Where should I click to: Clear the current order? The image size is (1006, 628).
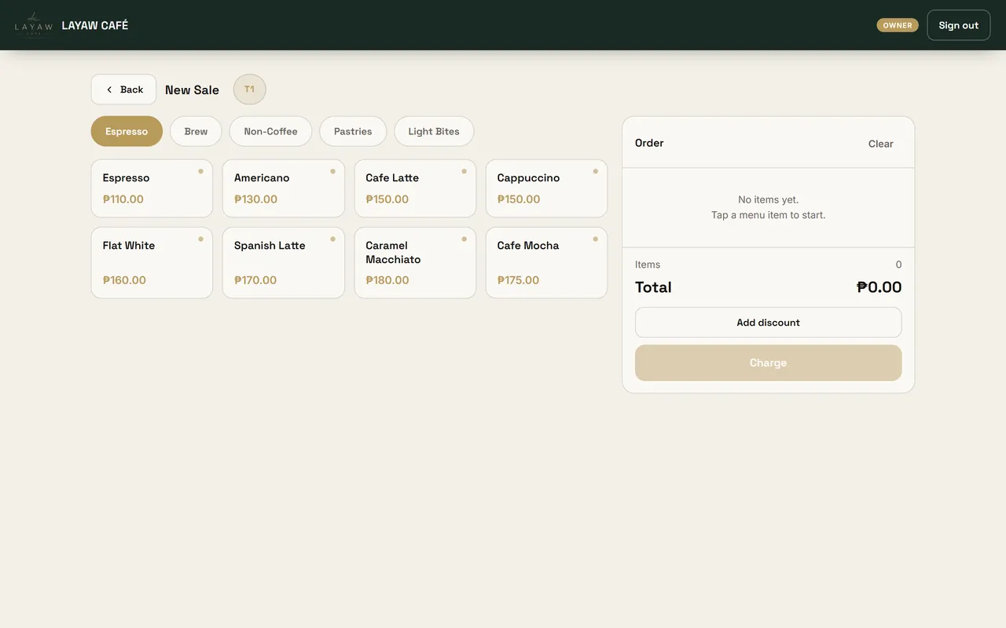[x=880, y=144]
